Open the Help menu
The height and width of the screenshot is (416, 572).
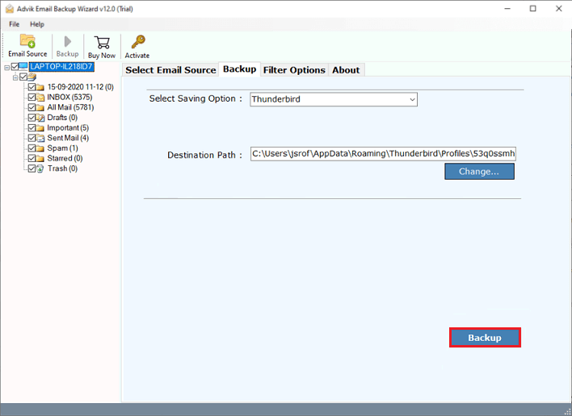37,24
